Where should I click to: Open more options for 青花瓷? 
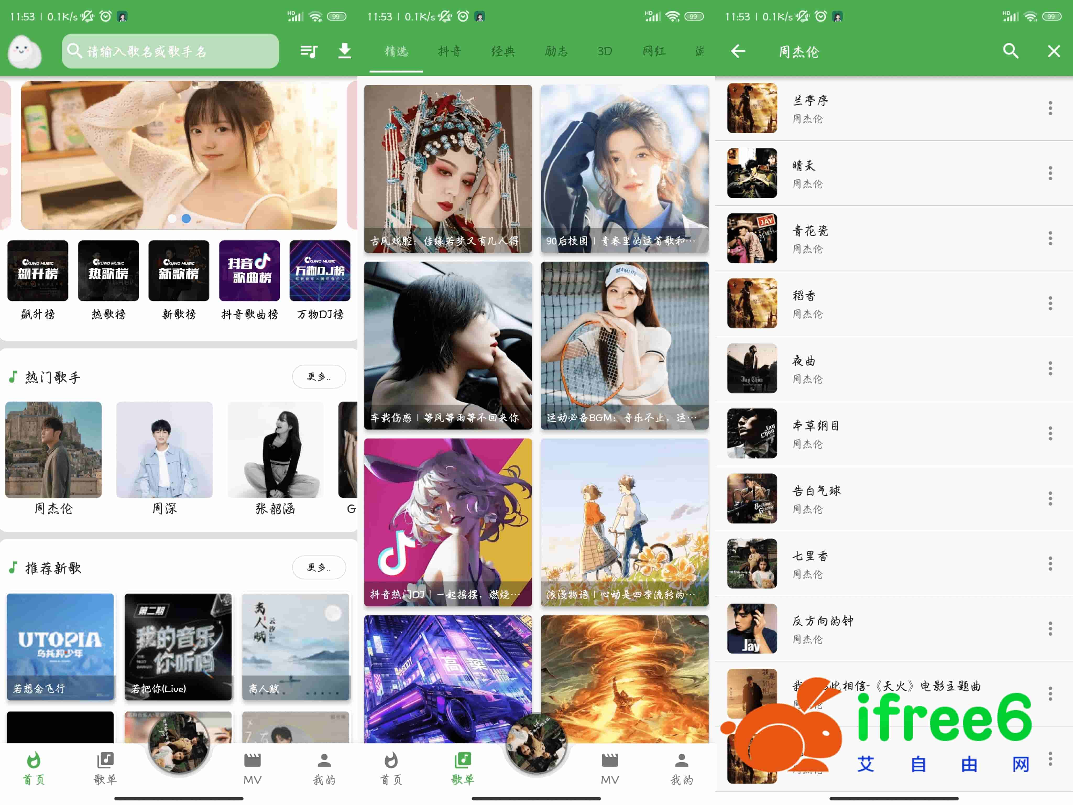[x=1050, y=238]
